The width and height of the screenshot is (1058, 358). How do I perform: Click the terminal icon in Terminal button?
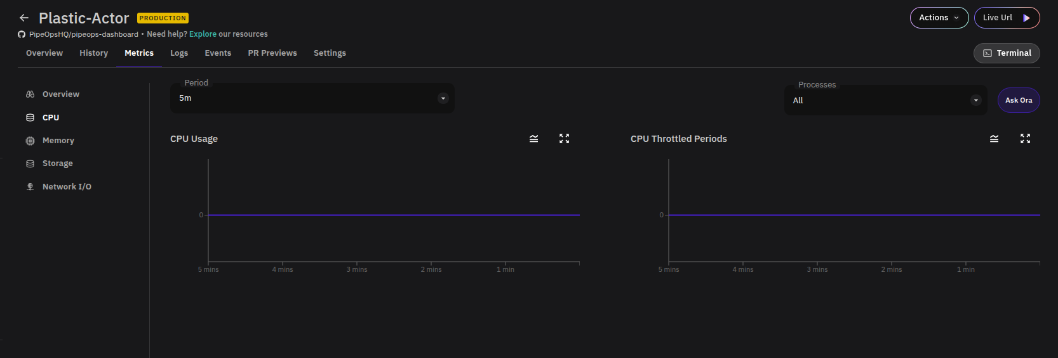tap(988, 53)
